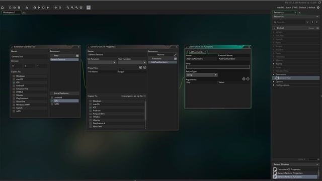
Task: Click the Clean build toolbar icon
Action: pyautogui.click(x=48, y=8)
